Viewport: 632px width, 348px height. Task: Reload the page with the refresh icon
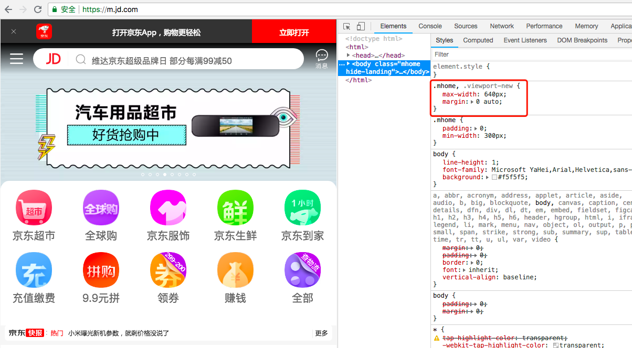pos(38,9)
